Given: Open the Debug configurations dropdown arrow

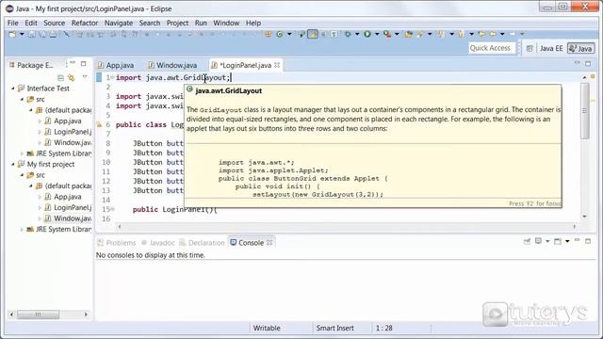Looking at the screenshot, I should (357, 34).
